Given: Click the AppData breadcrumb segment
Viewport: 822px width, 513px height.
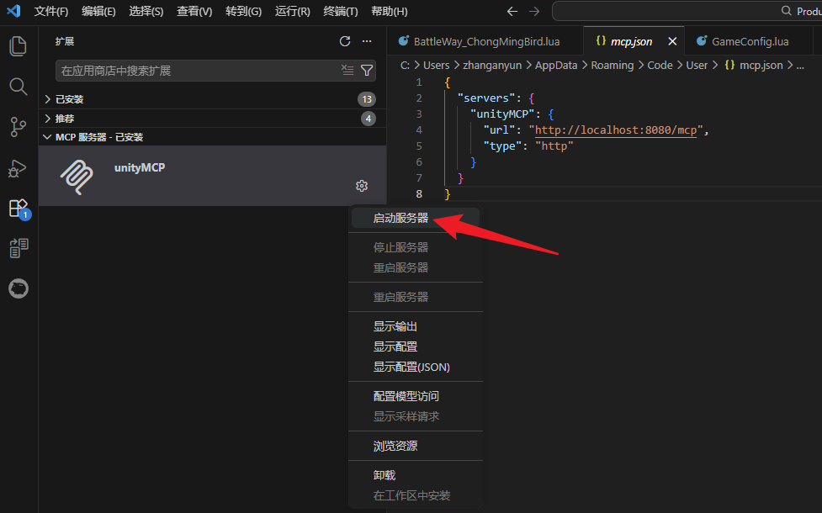Looking at the screenshot, I should pos(555,65).
